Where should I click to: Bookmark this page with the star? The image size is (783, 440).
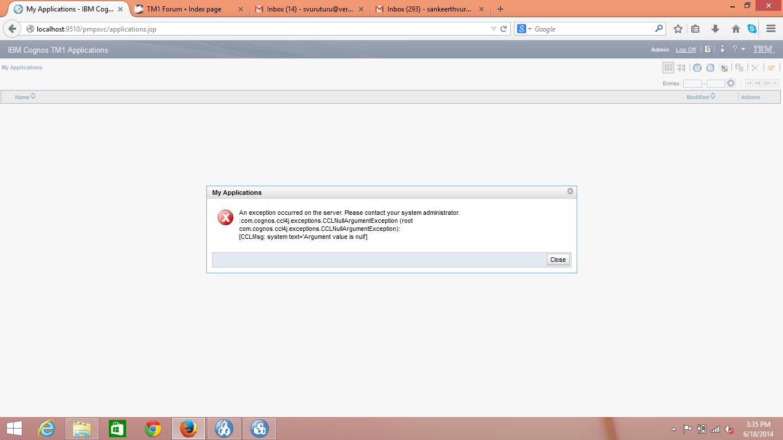point(678,29)
